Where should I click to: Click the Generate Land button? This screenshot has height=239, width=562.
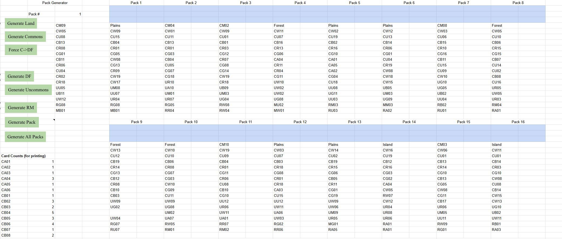click(21, 23)
